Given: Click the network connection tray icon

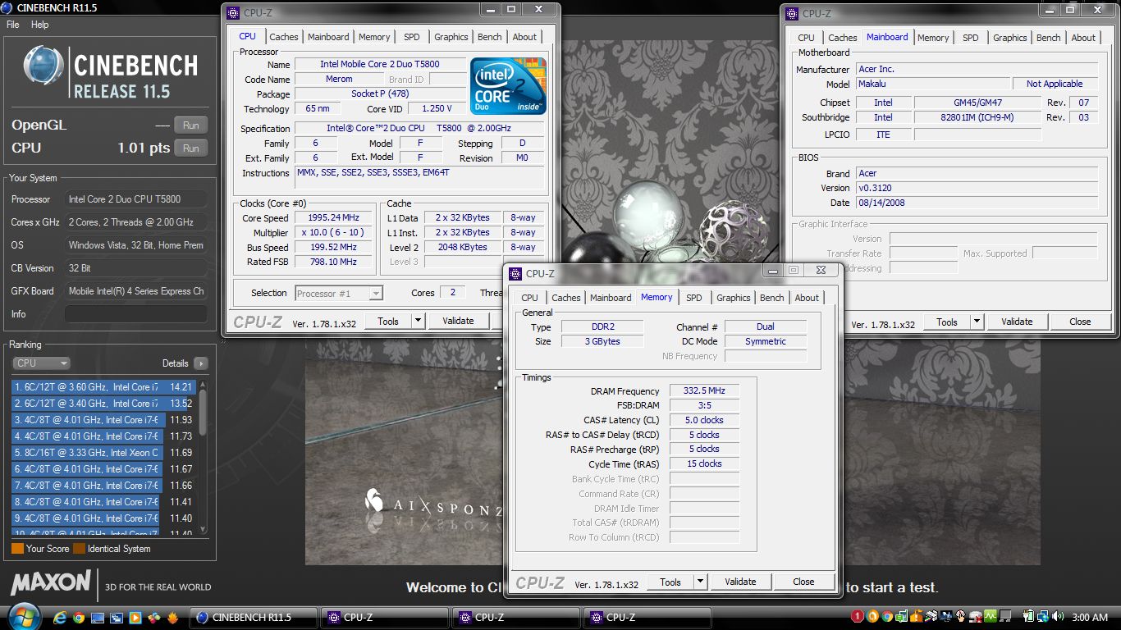Looking at the screenshot, I should pyautogui.click(x=1043, y=616).
